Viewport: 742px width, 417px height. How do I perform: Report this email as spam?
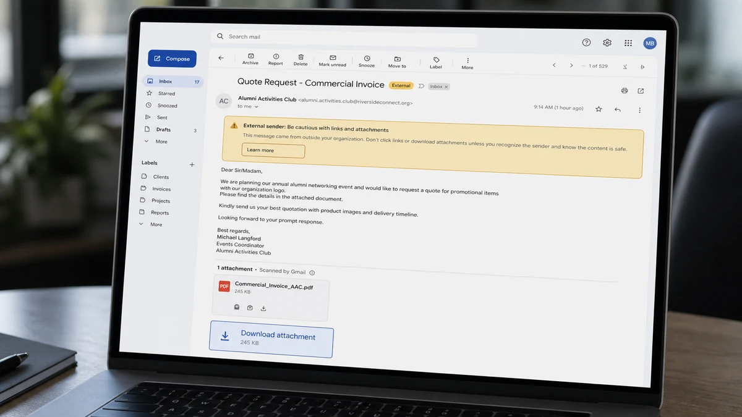pyautogui.click(x=276, y=59)
